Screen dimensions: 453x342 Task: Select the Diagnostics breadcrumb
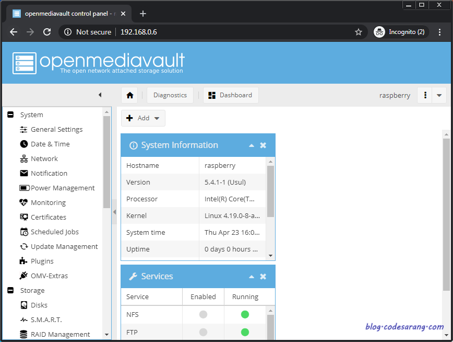pyautogui.click(x=170, y=95)
